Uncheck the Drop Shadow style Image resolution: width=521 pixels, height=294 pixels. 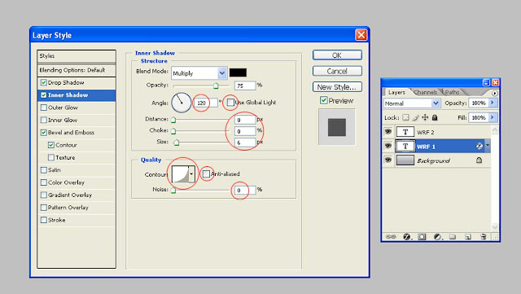(x=43, y=82)
